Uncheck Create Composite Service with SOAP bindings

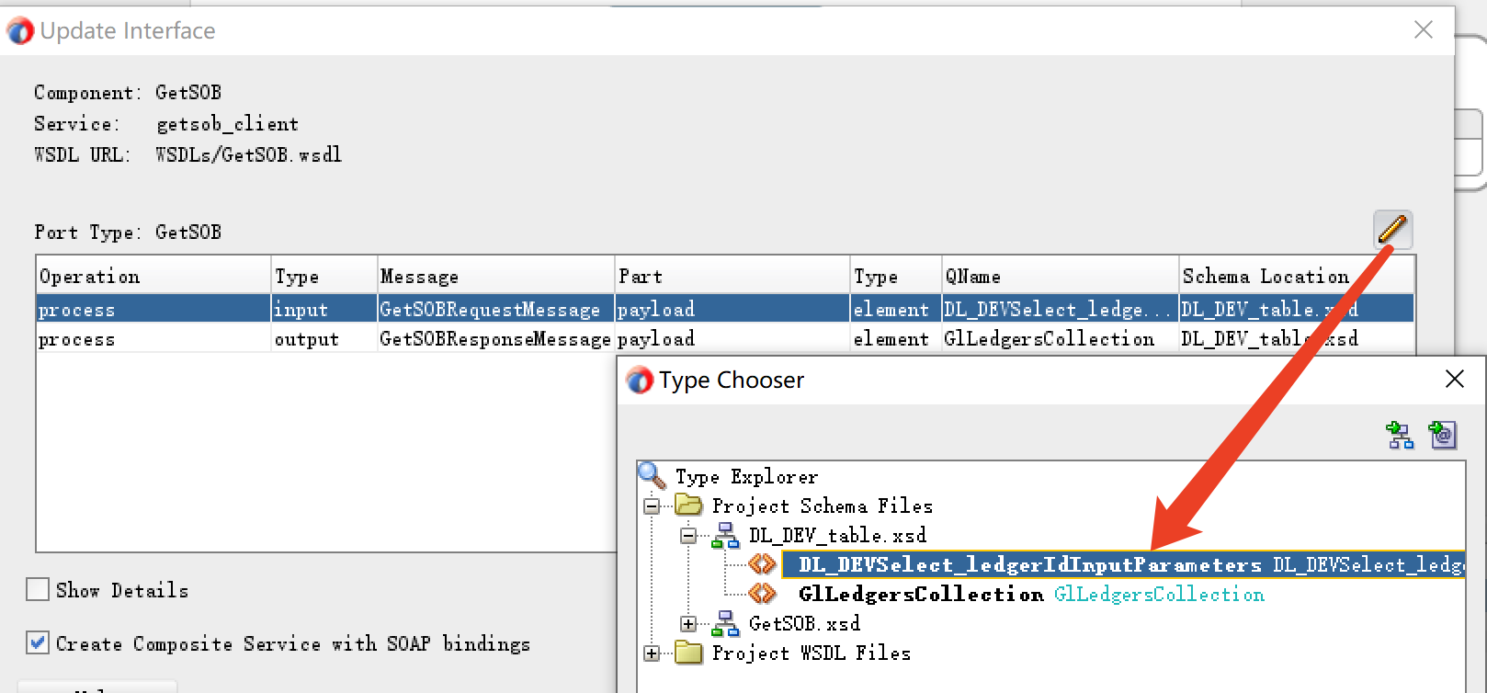click(x=38, y=642)
